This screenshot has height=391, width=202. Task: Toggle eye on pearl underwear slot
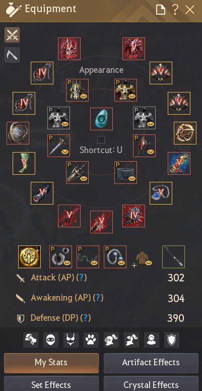click(x=132, y=178)
